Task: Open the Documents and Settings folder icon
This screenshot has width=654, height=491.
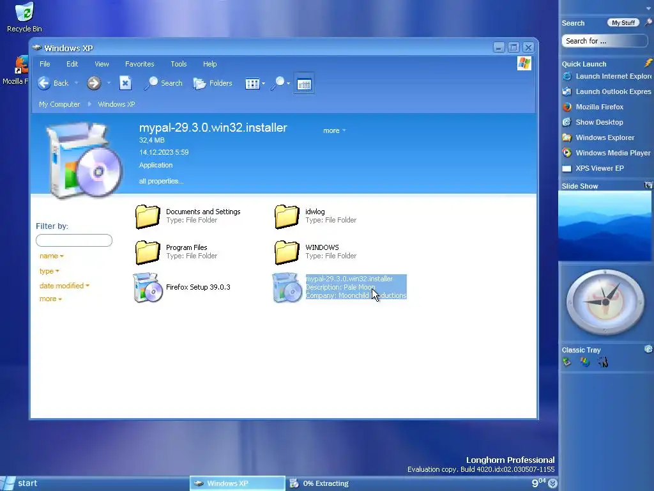Action: pyautogui.click(x=148, y=216)
